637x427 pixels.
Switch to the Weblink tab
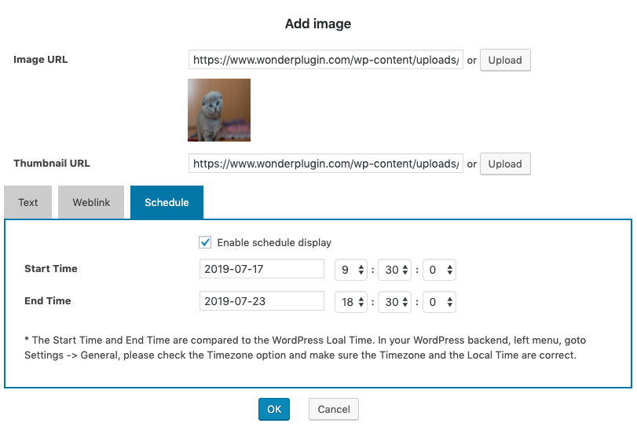click(x=91, y=202)
